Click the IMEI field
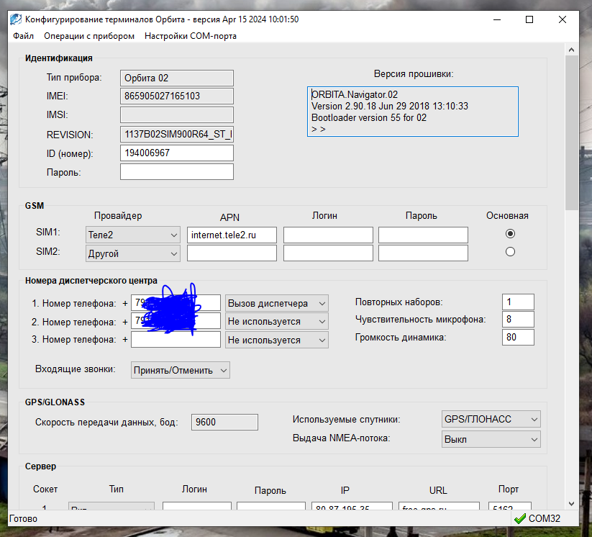592x537 pixels. coord(177,96)
